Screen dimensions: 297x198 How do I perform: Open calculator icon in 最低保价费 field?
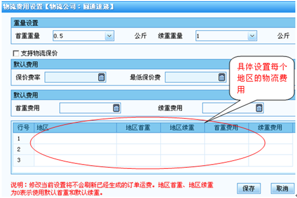point(222,77)
